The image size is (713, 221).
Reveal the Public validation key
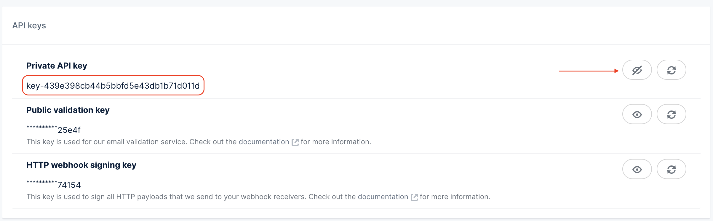pos(637,114)
